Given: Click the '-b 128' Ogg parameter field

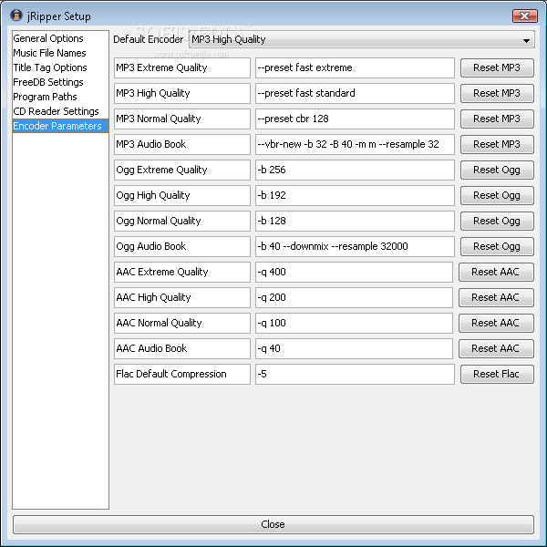Looking at the screenshot, I should pos(355,221).
